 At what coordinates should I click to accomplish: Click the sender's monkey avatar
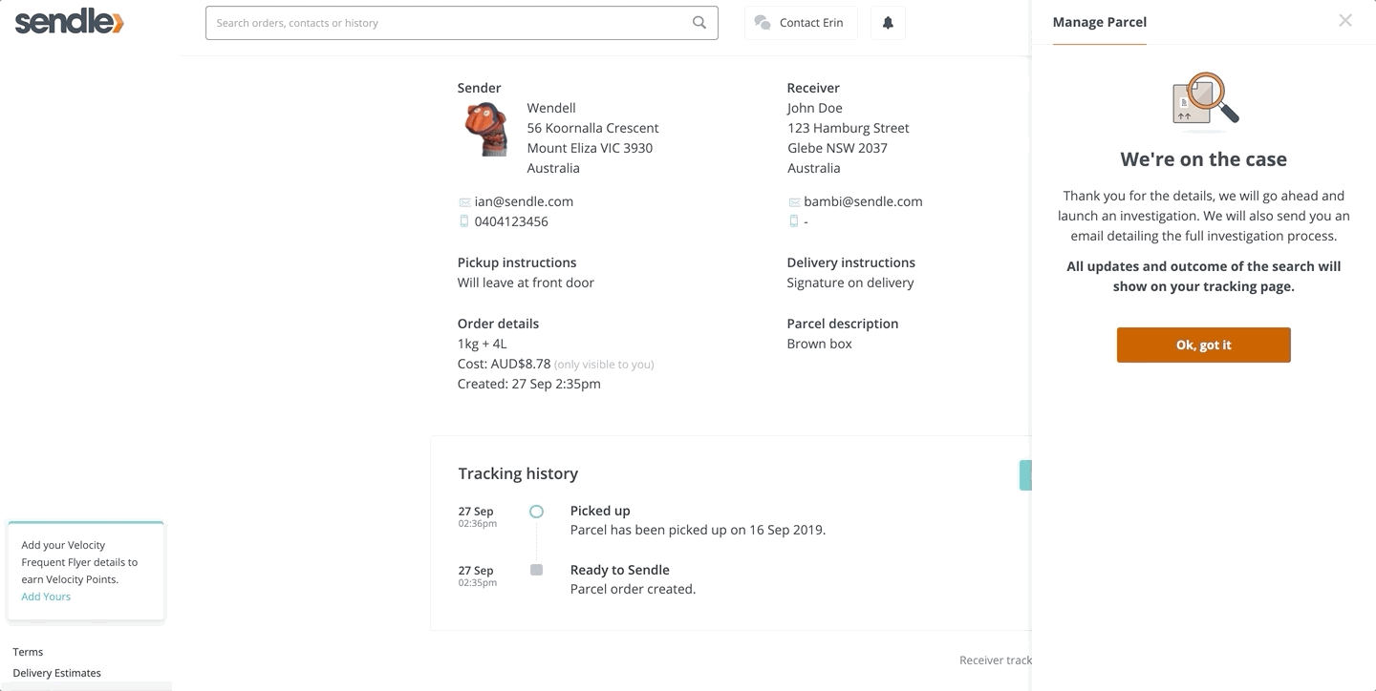tap(486, 129)
